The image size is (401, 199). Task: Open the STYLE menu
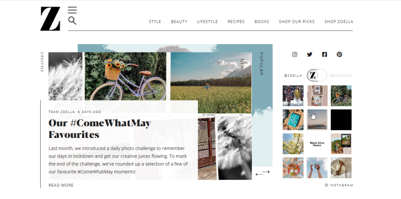[155, 22]
